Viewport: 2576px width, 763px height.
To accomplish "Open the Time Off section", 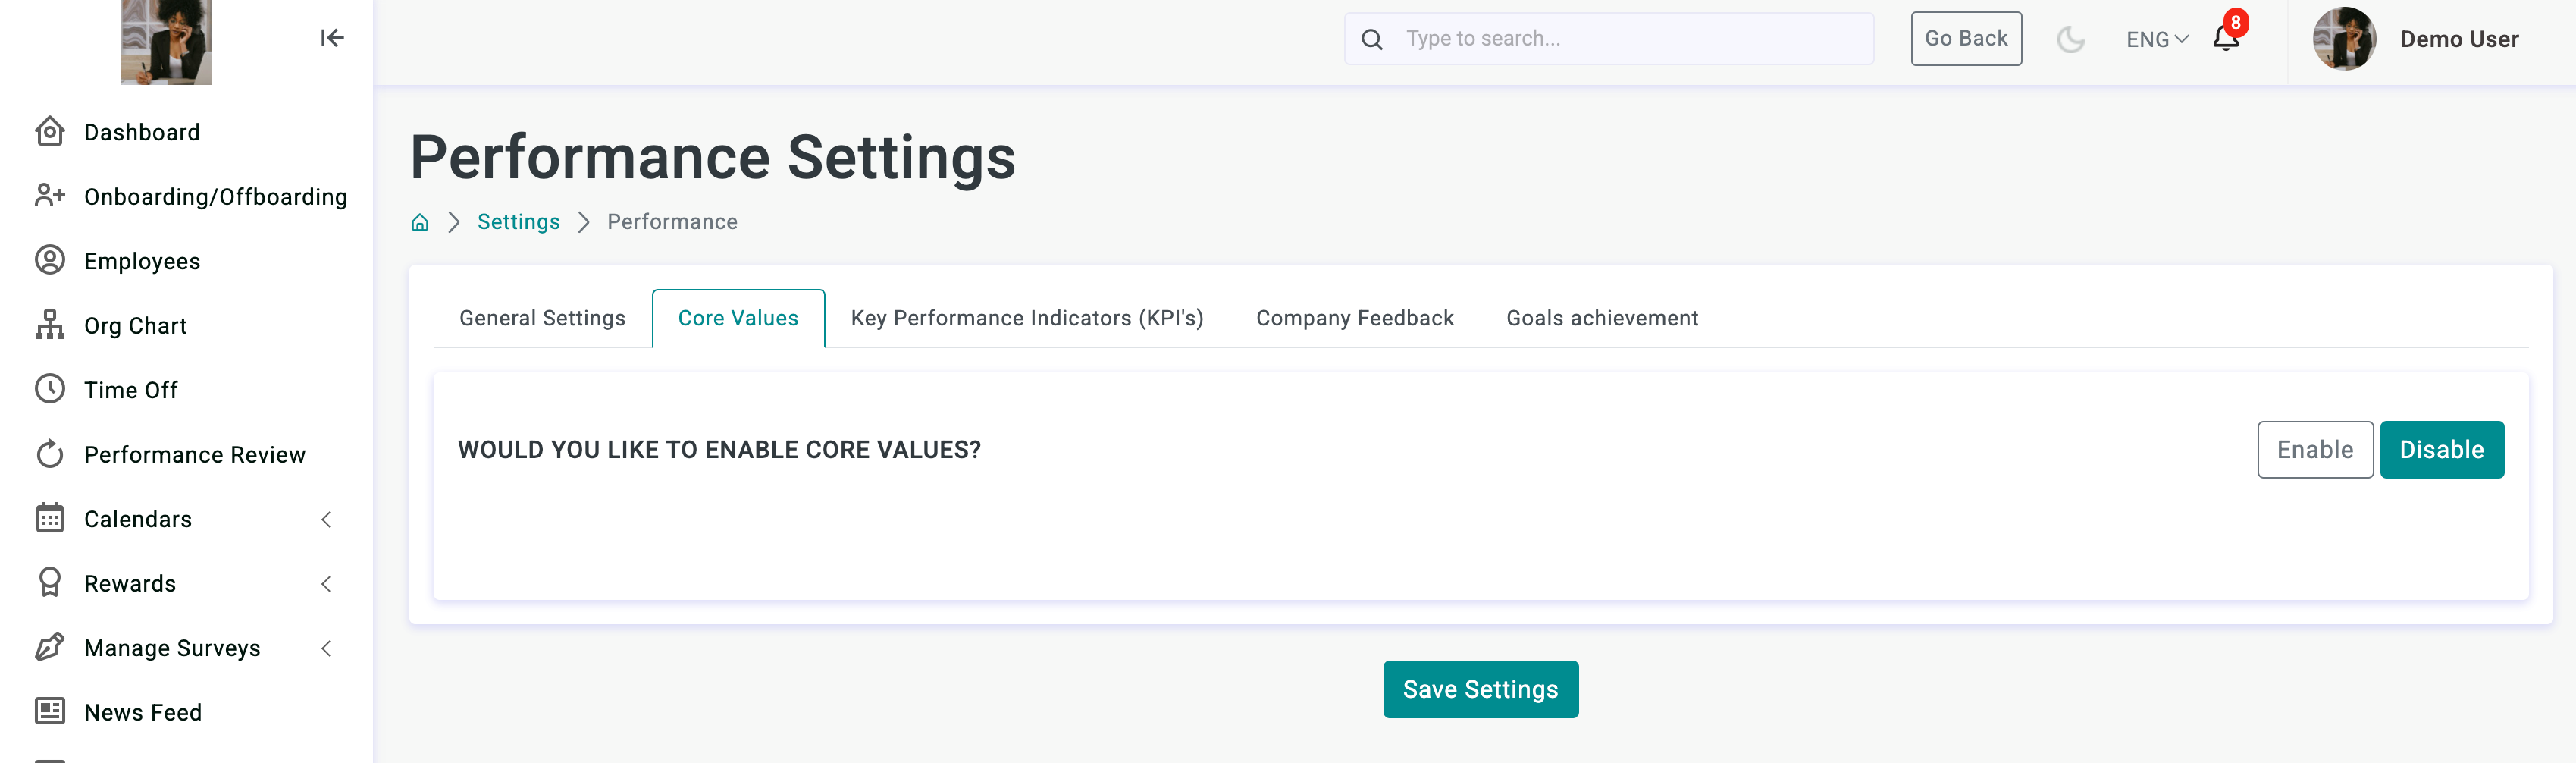I will [x=131, y=390].
